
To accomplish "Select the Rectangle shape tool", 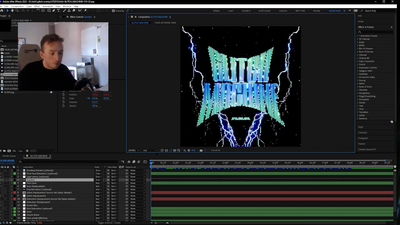I will pos(49,11).
